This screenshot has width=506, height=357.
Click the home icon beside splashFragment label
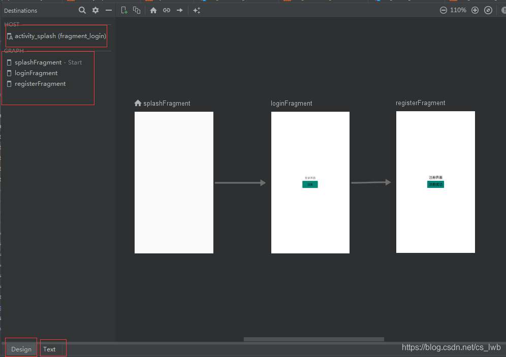(138, 103)
